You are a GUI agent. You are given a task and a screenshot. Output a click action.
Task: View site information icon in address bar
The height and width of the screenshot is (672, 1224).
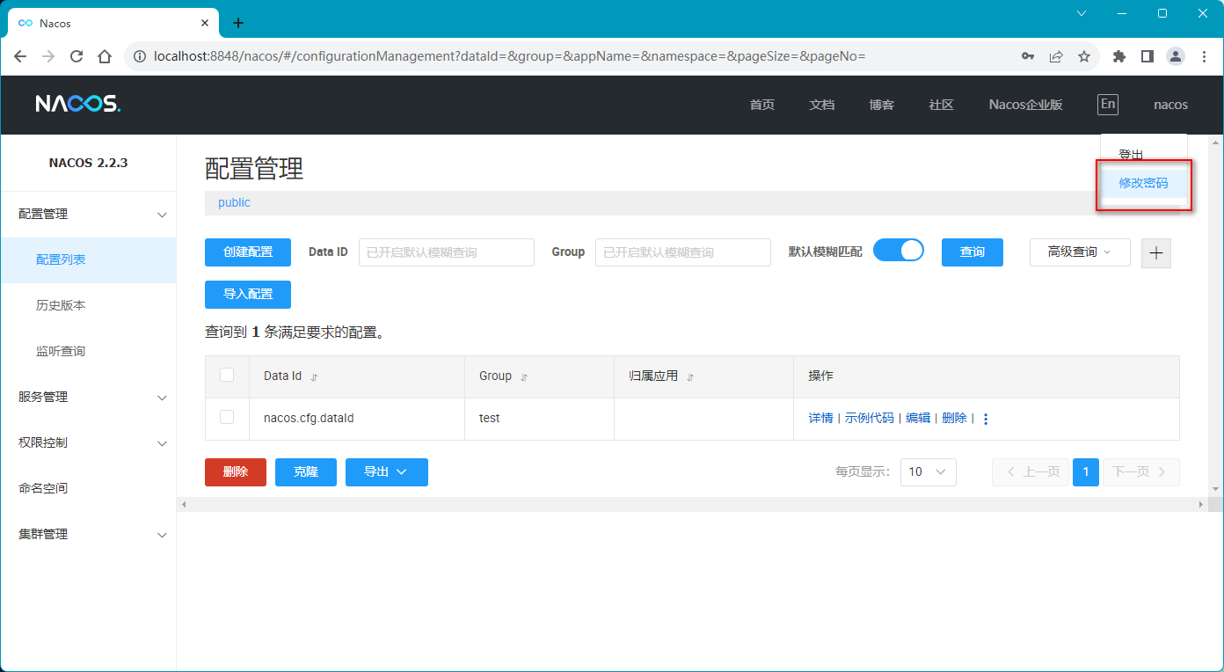tap(139, 56)
